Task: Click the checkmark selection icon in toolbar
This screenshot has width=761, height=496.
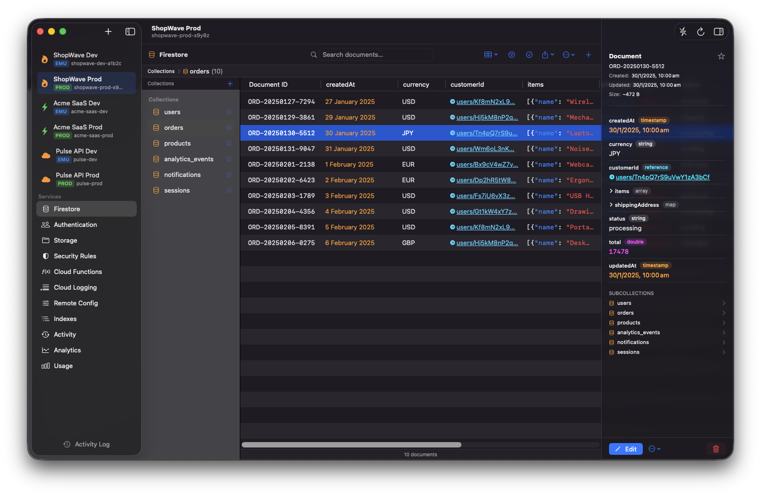Action: click(529, 54)
